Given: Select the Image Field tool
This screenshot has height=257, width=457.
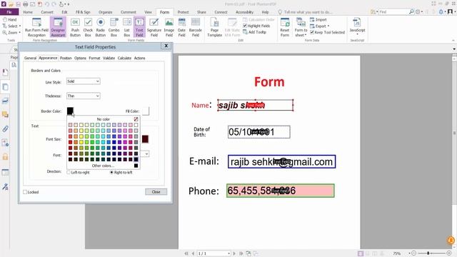Looking at the screenshot, I should click(169, 27).
